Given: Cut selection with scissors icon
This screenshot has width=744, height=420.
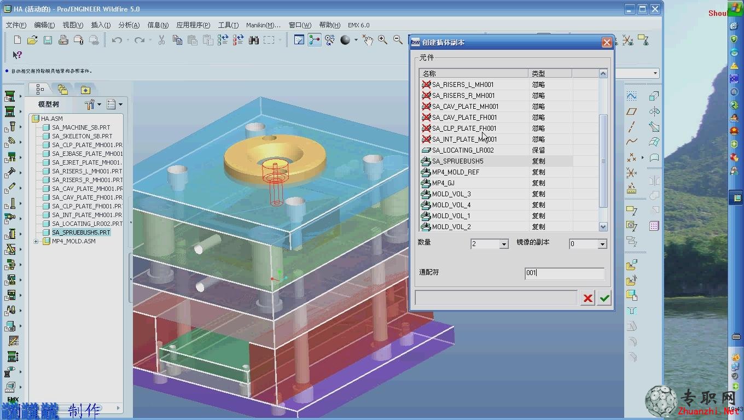Looking at the screenshot, I should tap(161, 40).
